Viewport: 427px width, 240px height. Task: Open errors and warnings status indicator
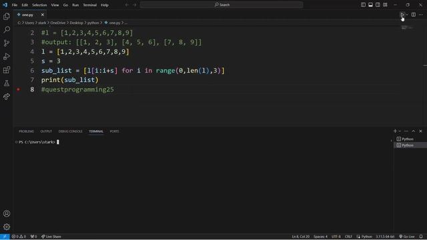19,237
